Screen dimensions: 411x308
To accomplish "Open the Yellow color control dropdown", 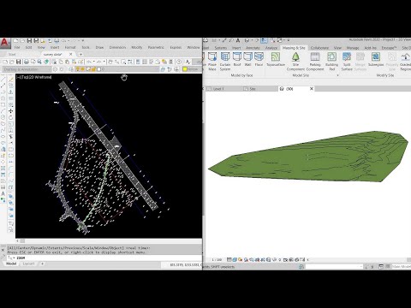I will pos(193,69).
